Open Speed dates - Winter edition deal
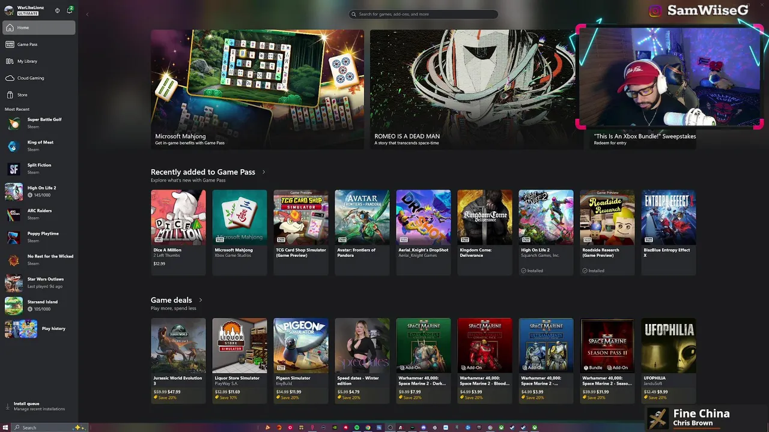Viewport: 769px width, 432px height. (362, 361)
